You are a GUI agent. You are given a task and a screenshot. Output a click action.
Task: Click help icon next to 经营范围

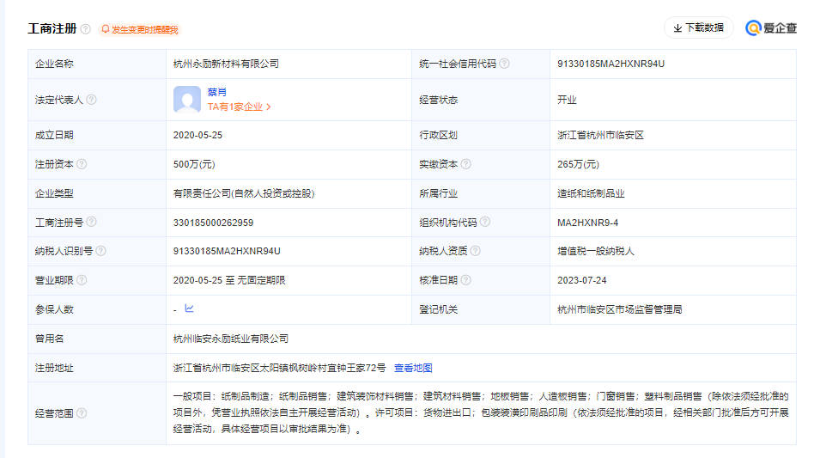click(82, 413)
